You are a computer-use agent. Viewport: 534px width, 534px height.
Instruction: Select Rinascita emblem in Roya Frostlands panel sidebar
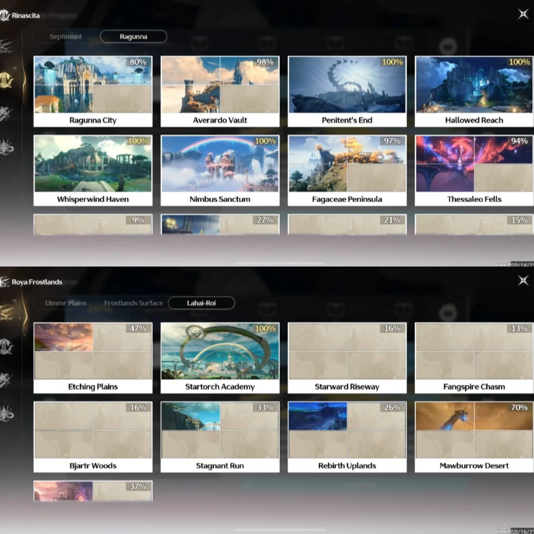coord(7,347)
